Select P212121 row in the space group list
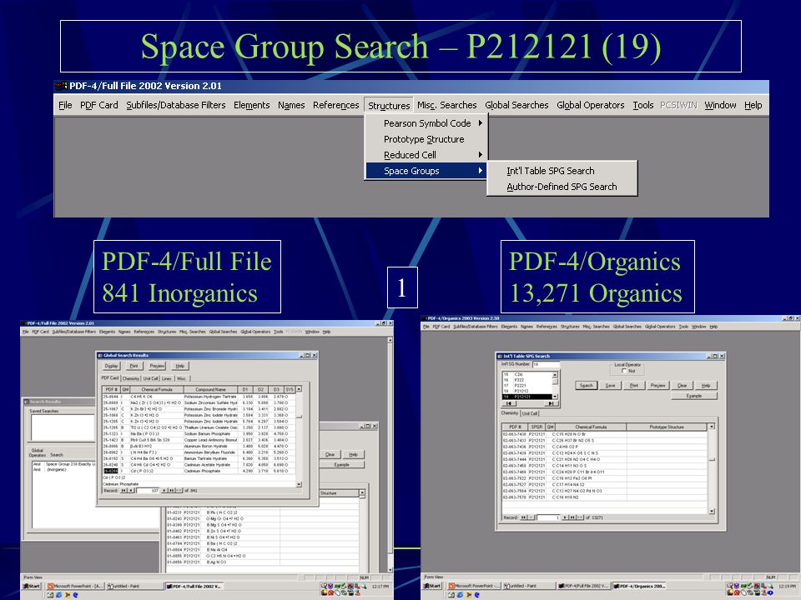Image resolution: width=801 pixels, height=600 pixels. [526, 397]
